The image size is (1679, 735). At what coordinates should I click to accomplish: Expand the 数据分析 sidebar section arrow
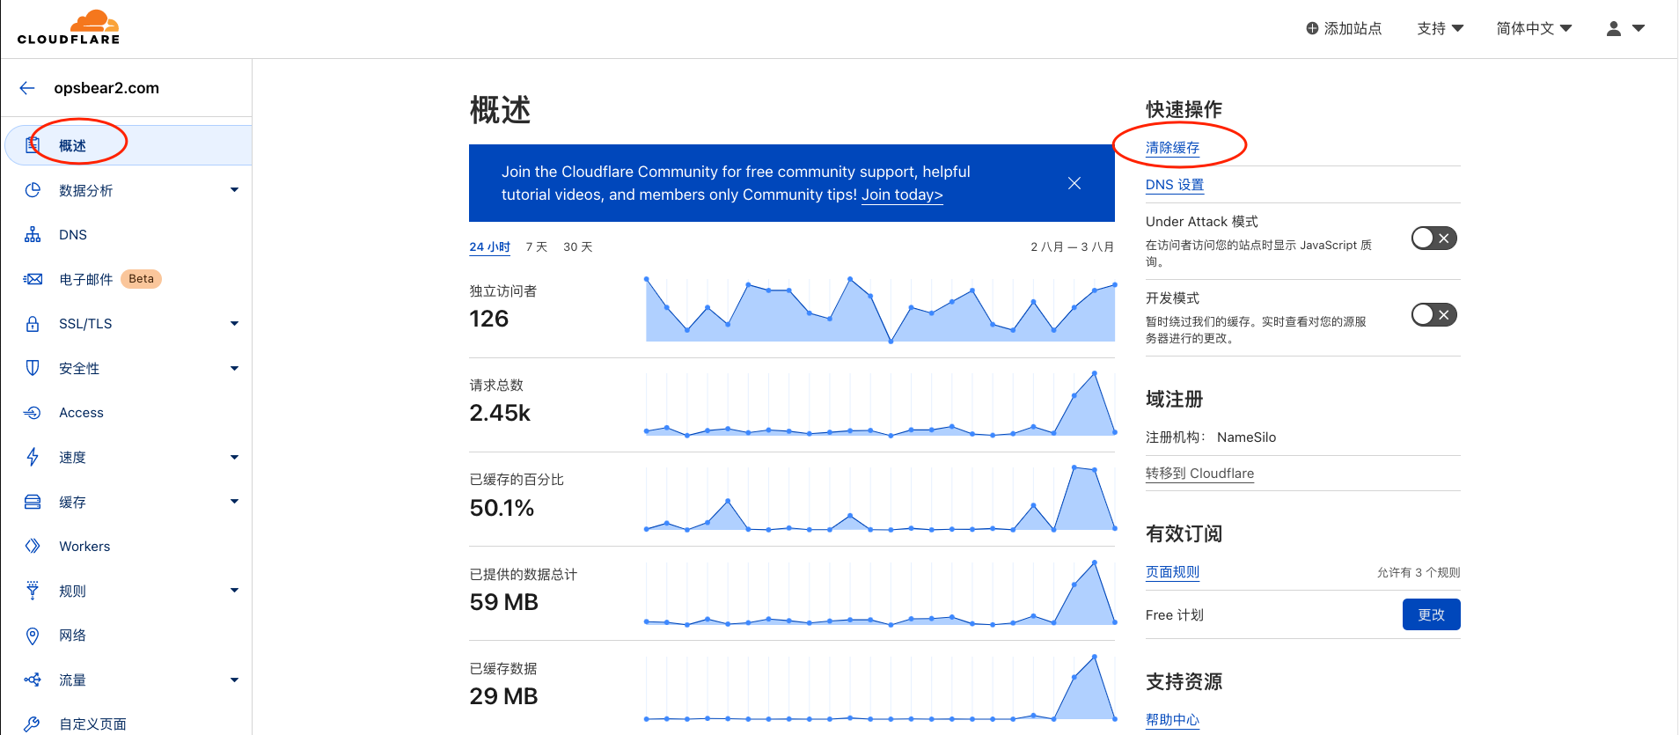click(x=234, y=190)
